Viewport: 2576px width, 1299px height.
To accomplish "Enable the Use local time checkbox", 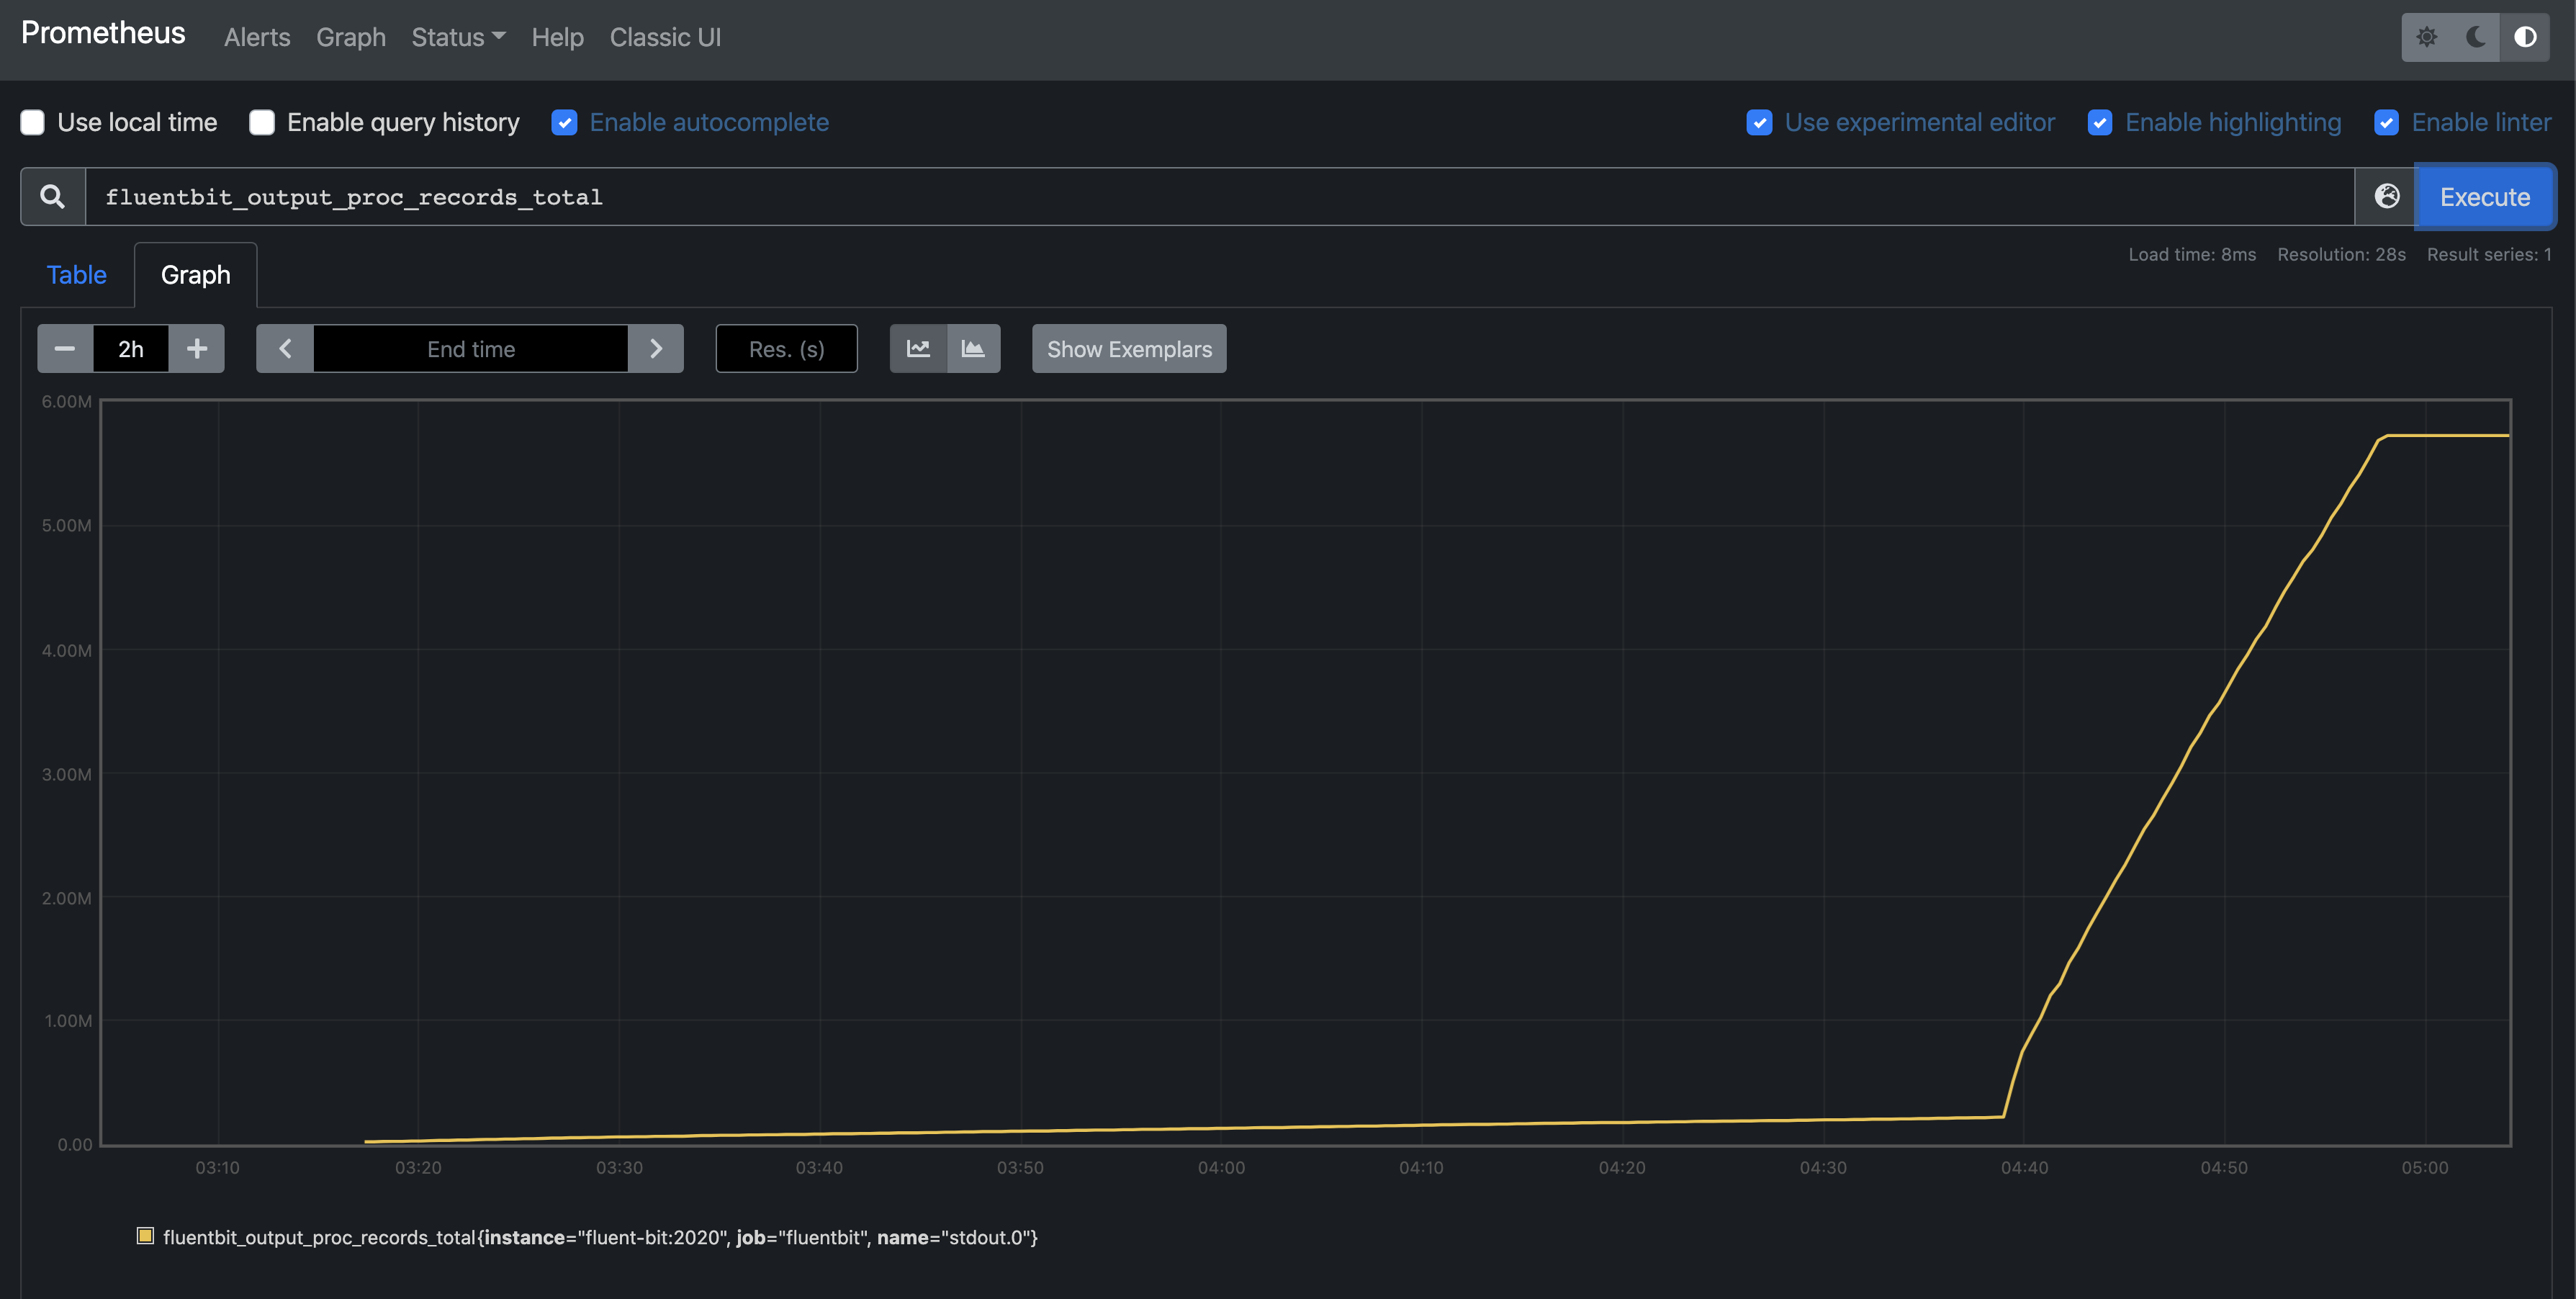I will (32, 122).
